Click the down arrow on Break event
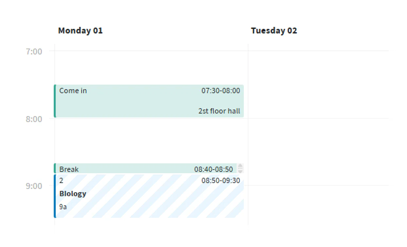Image resolution: width=407 pixels, height=247 pixels. click(x=240, y=171)
